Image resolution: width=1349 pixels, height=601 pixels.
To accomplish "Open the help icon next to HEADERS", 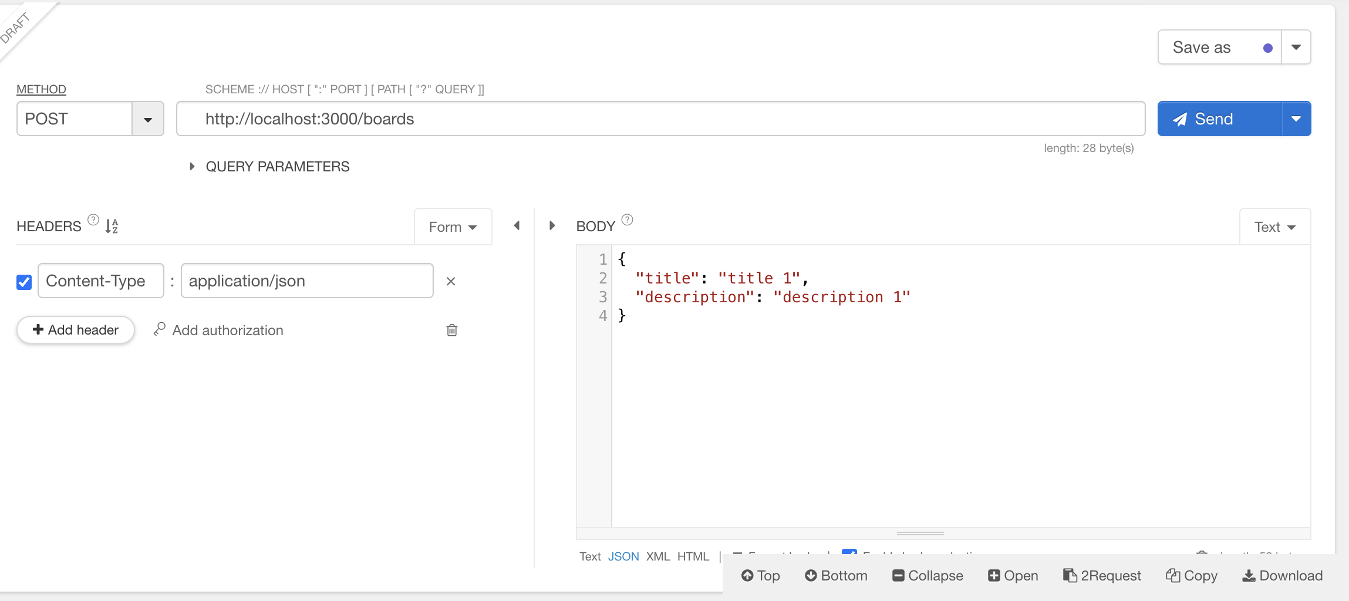I will [x=93, y=220].
